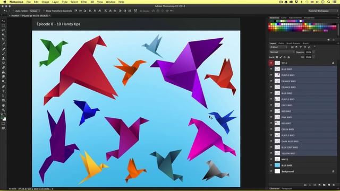Select the WHITE layer

(x=303, y=159)
